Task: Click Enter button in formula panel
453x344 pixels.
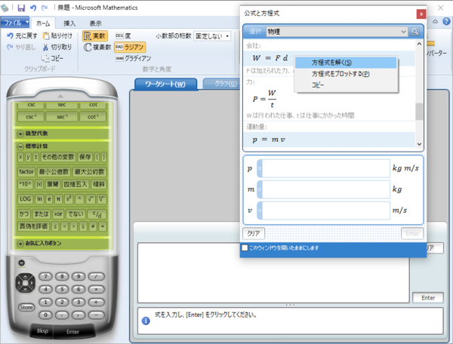Action: (412, 233)
